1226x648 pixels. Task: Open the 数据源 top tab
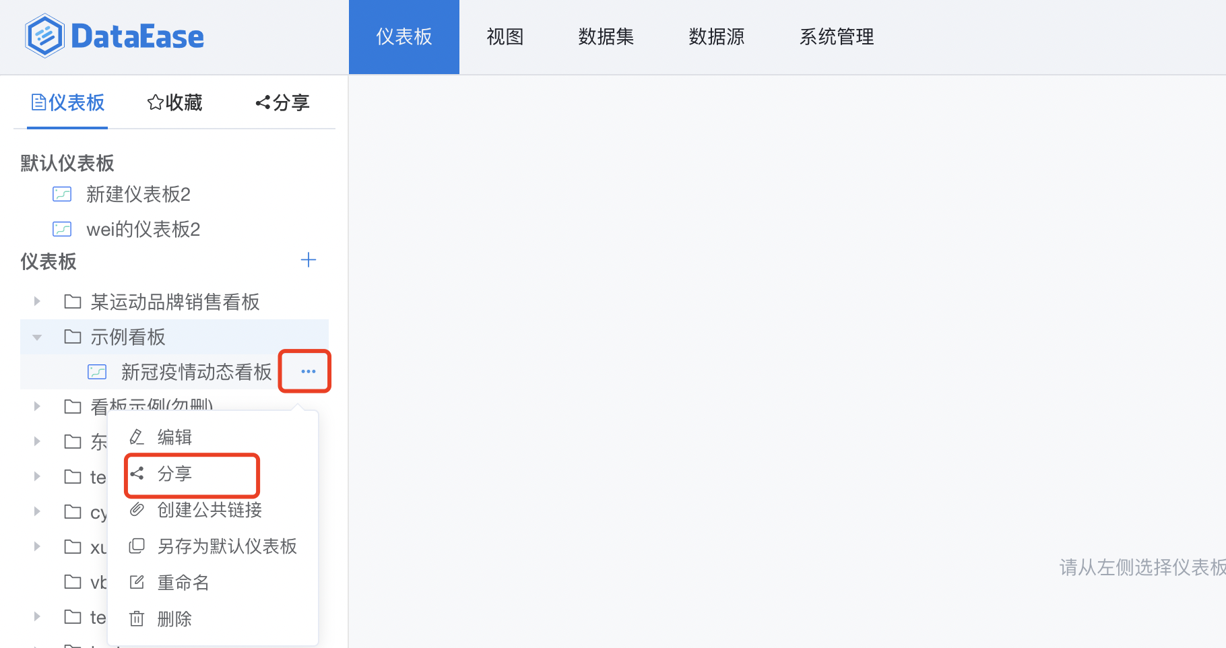pos(717,36)
